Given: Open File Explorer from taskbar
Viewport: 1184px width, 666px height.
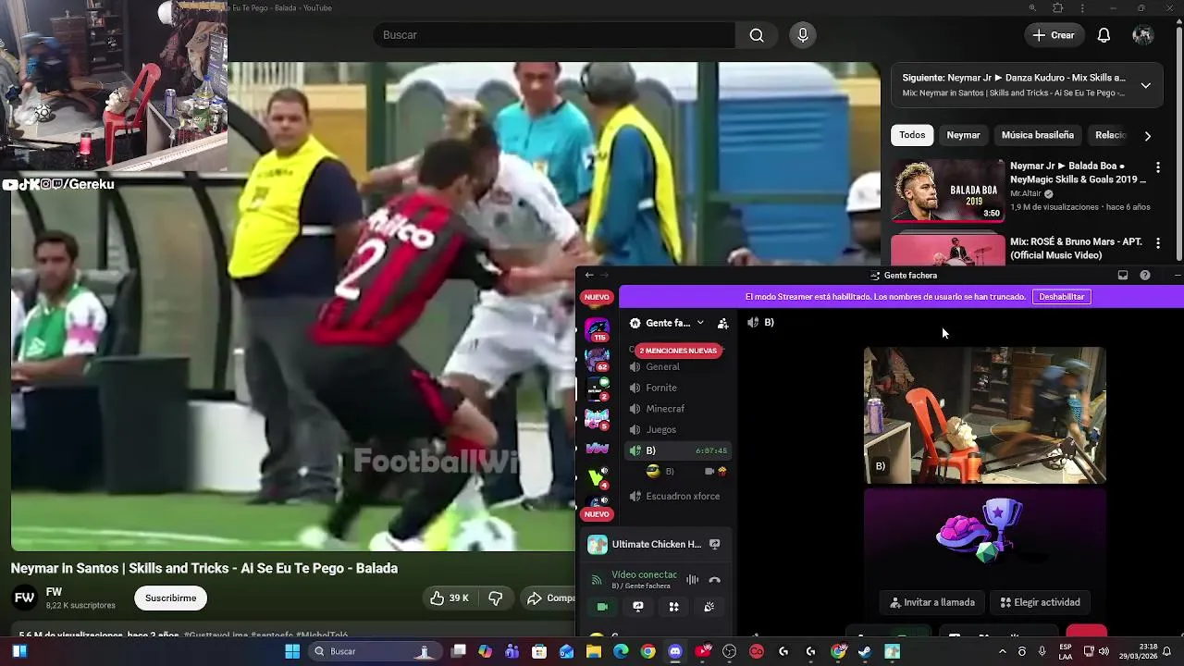Looking at the screenshot, I should pyautogui.click(x=594, y=651).
